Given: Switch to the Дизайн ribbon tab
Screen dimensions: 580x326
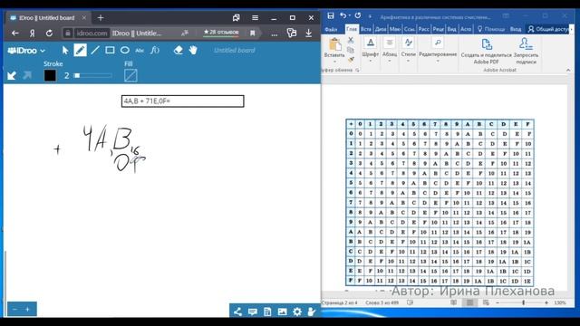Looking at the screenshot, I should [381, 29].
